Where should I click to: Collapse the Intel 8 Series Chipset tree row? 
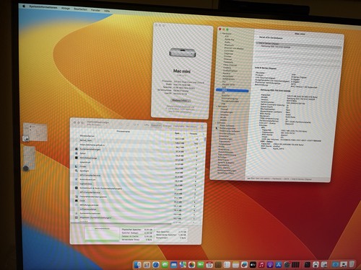click(x=257, y=43)
